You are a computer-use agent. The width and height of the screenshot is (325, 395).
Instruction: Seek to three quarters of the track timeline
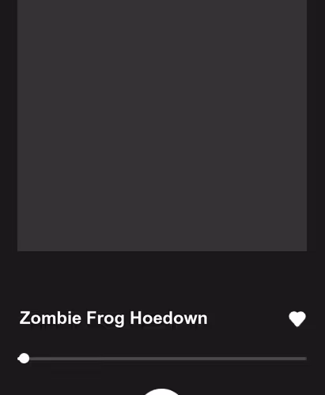pos(234,359)
